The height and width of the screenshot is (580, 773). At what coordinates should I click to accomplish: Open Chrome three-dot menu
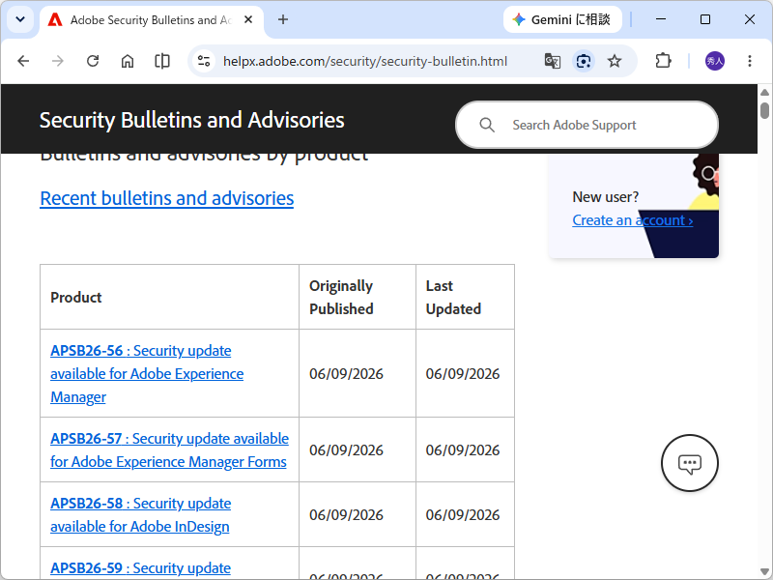coord(750,61)
